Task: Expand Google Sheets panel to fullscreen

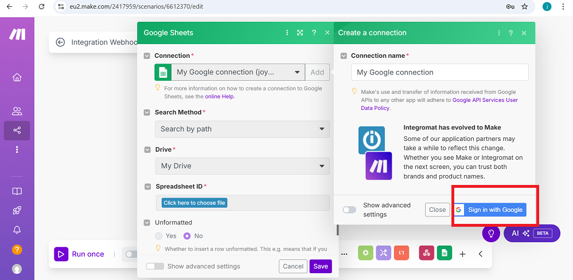Action: pyautogui.click(x=300, y=33)
